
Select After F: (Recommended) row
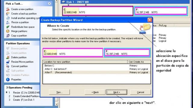tap(96, 73)
